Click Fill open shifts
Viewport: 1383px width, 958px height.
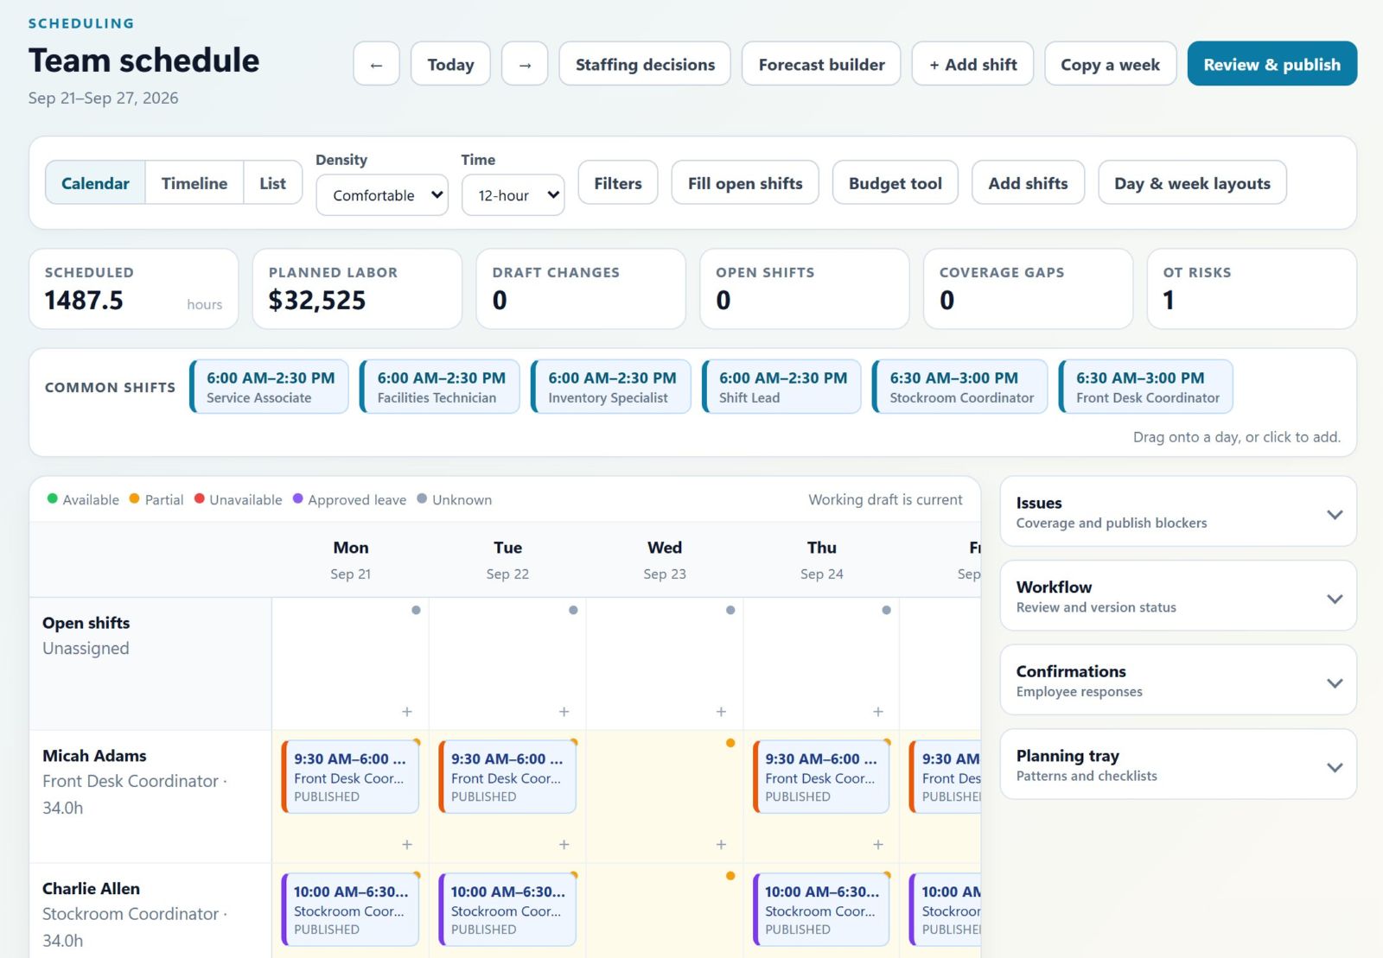745,183
